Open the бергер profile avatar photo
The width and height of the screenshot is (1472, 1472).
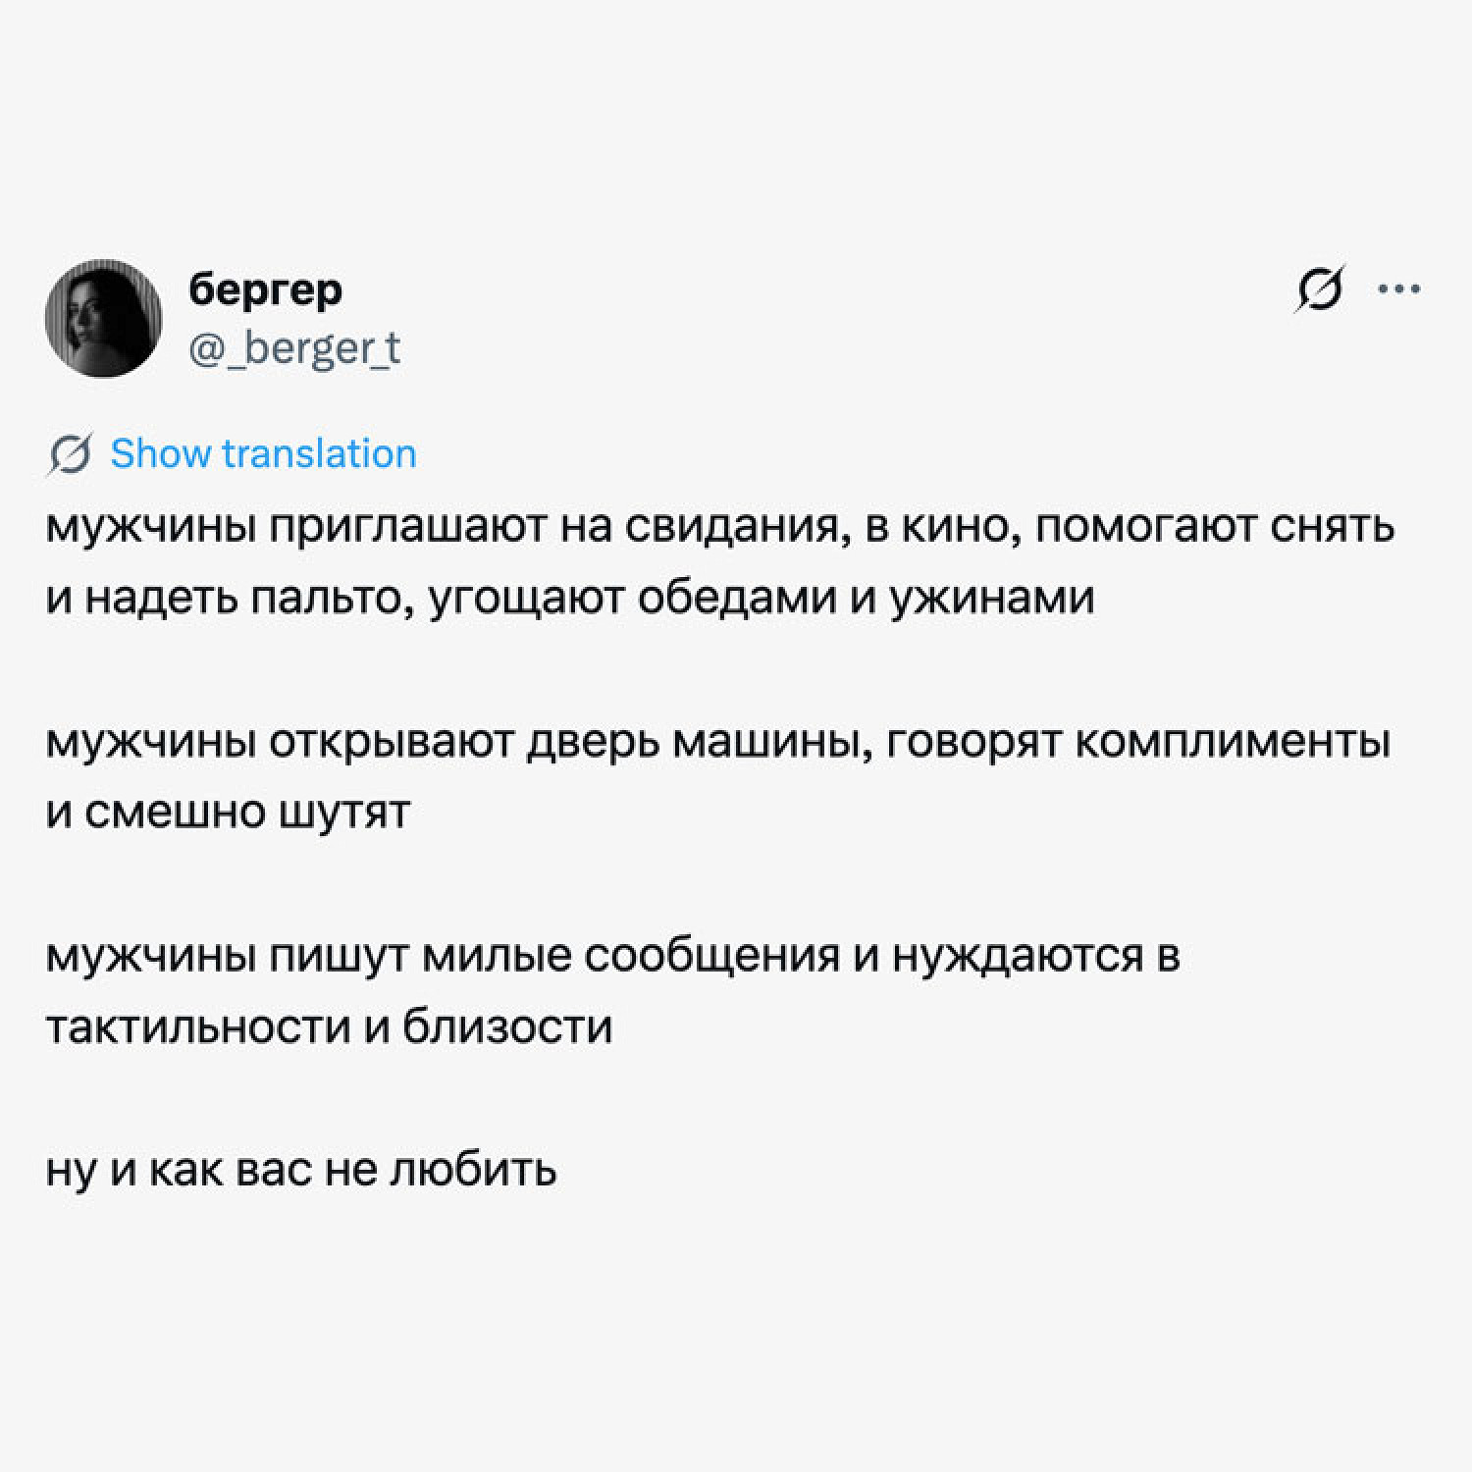click(103, 318)
